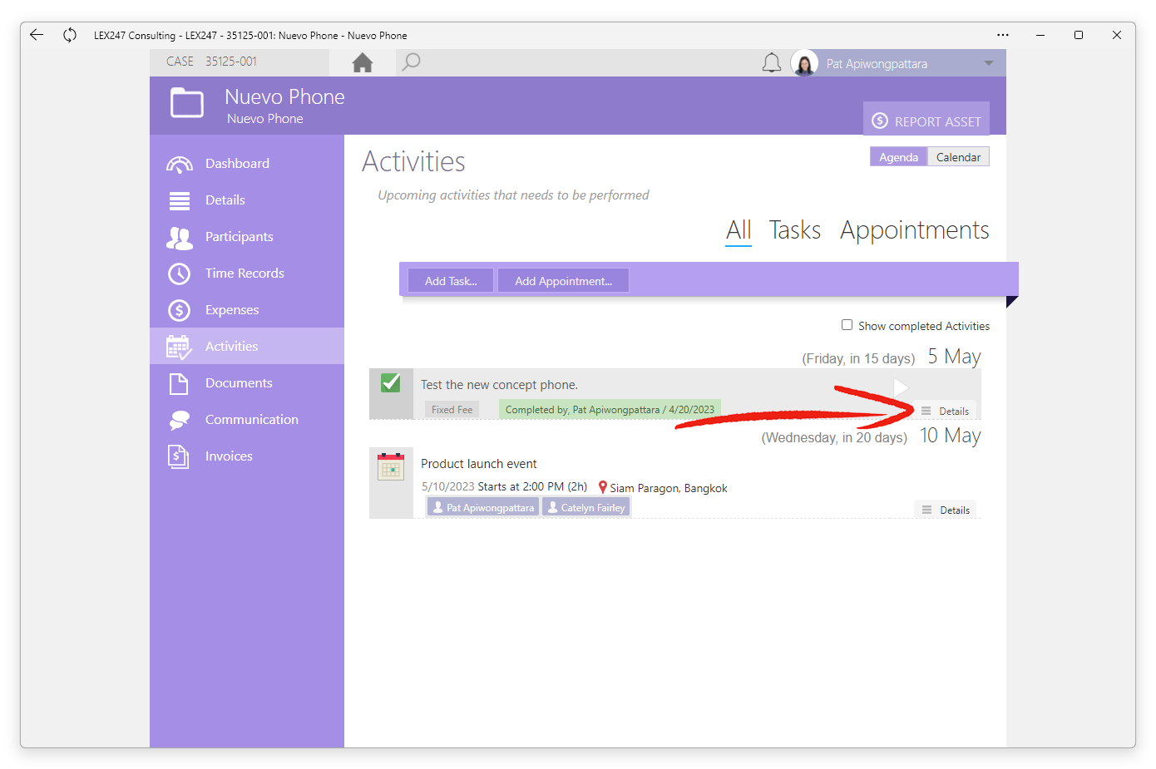This screenshot has height=769, width=1156.
Task: Click the Activities calendar icon in sidebar
Action: click(180, 347)
